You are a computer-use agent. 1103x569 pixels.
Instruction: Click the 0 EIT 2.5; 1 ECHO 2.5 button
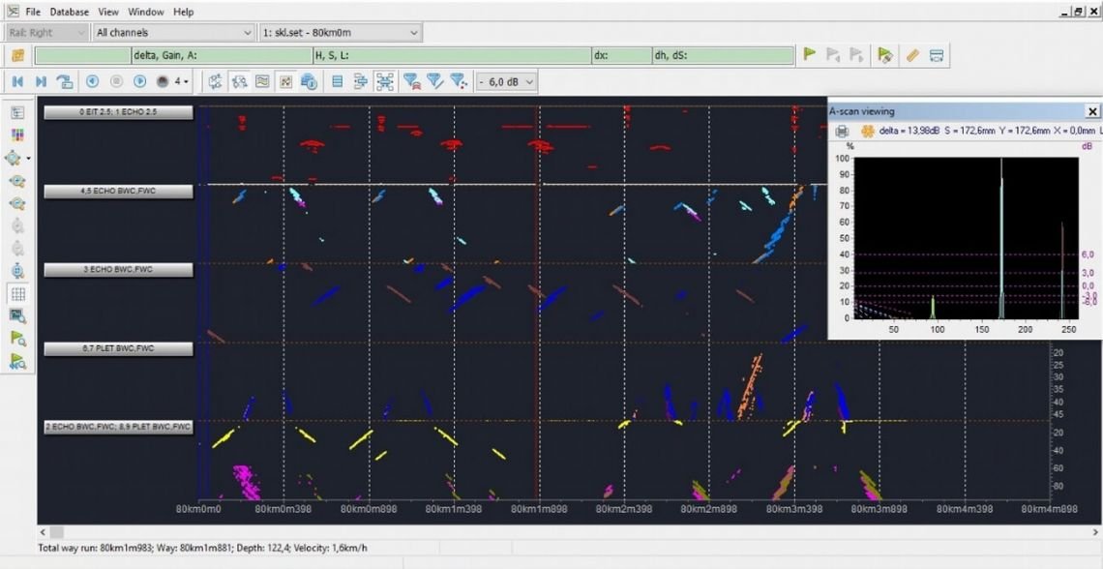click(118, 113)
